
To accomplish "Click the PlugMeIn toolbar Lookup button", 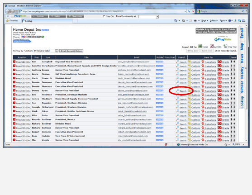I will [40, 16].
